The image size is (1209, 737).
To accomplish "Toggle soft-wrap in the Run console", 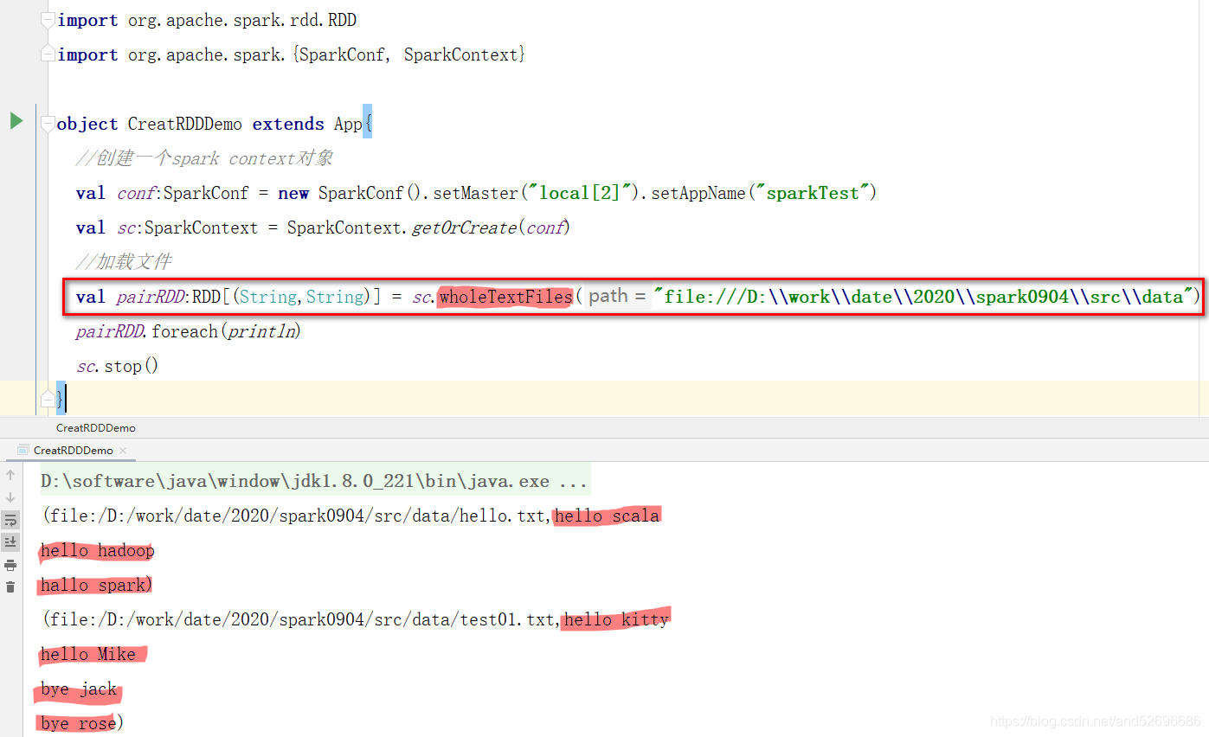I will pos(10,520).
